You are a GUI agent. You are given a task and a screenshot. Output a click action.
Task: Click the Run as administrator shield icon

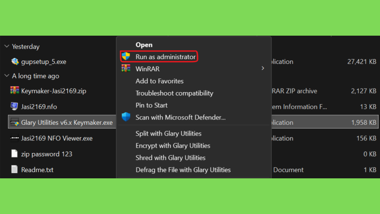pos(126,56)
